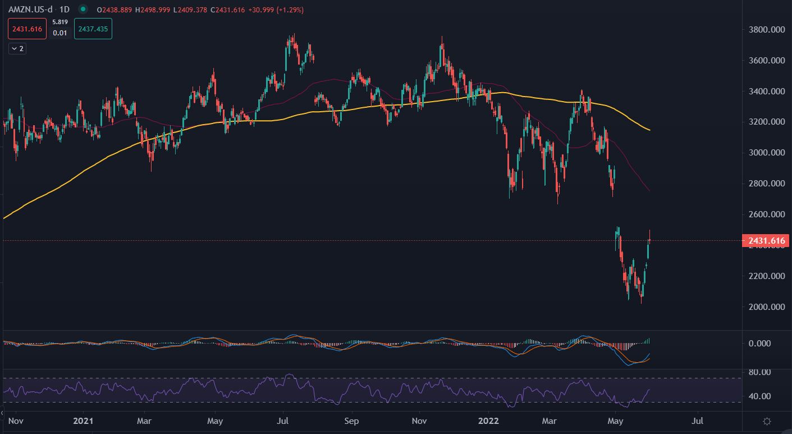This screenshot has width=792, height=434.
Task: Click the red current price tag on axis
Action: pos(766,241)
